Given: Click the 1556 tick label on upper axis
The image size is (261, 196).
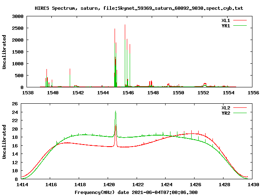Looking at the screenshot, I should tap(253, 93).
